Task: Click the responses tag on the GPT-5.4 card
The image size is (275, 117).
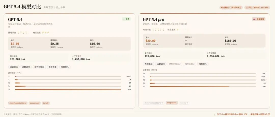Action: coord(35,103)
